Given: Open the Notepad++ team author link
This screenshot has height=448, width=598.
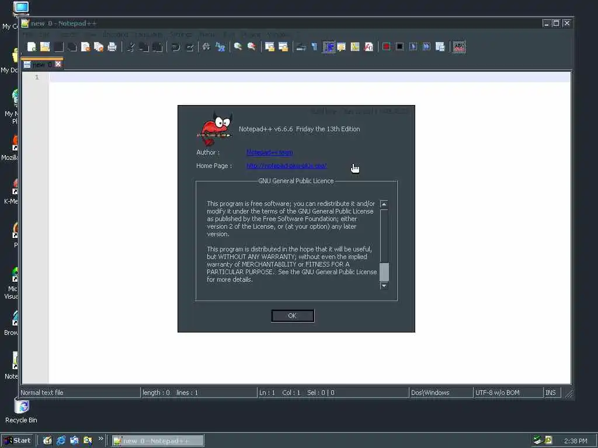Looking at the screenshot, I should [x=270, y=152].
